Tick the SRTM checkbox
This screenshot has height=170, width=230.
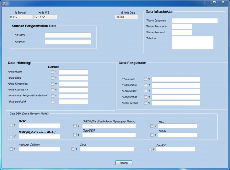[x=75, y=126]
